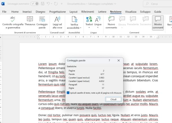Click the undo arrow icon

(48, 4)
